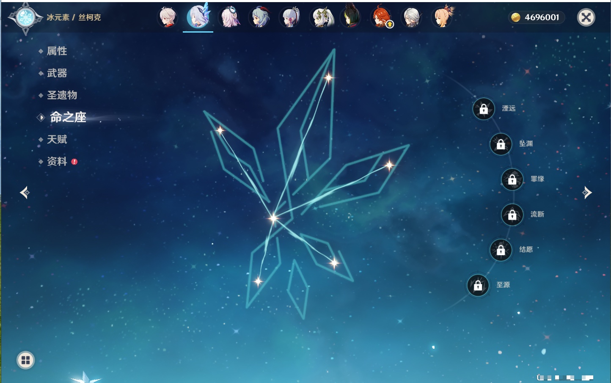Select the red-haired avatar with upgrade arrow badge
The image size is (611, 383).
coord(382,18)
